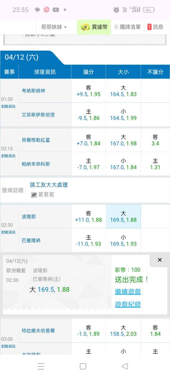Close the bet confirmation panel
The width and height of the screenshot is (170, 378).
click(160, 260)
